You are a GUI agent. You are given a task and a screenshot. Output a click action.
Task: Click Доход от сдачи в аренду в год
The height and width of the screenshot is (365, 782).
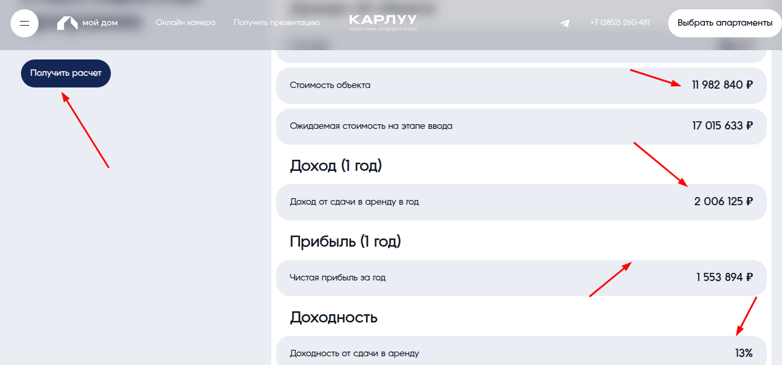(354, 202)
